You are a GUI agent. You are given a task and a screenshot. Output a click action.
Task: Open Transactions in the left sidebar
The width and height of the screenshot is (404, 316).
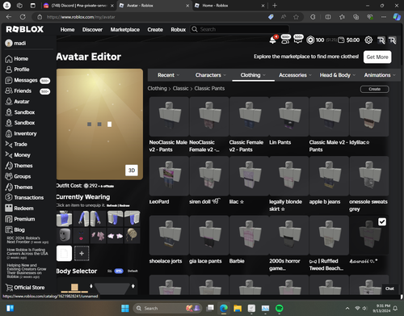(x=24, y=197)
